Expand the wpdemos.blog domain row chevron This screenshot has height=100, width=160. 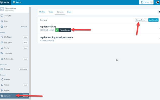159,28
